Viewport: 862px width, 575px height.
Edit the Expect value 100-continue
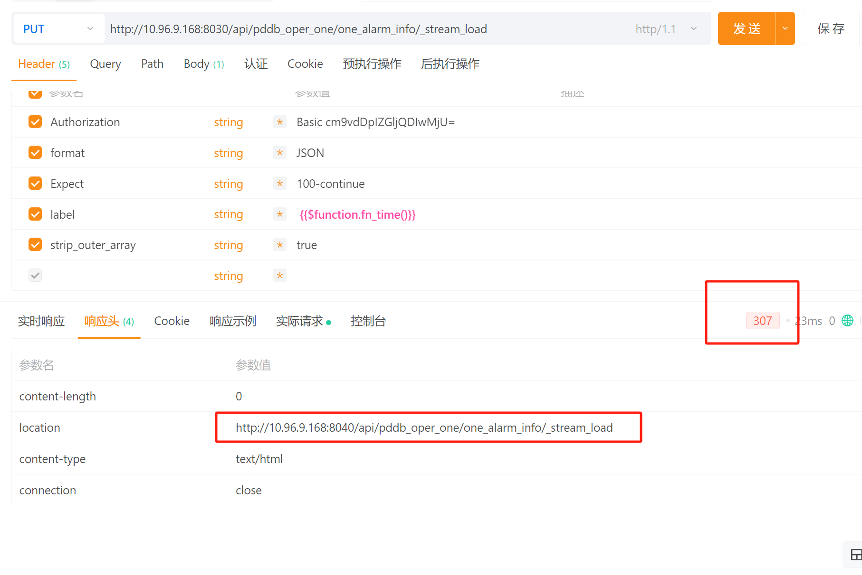331,184
